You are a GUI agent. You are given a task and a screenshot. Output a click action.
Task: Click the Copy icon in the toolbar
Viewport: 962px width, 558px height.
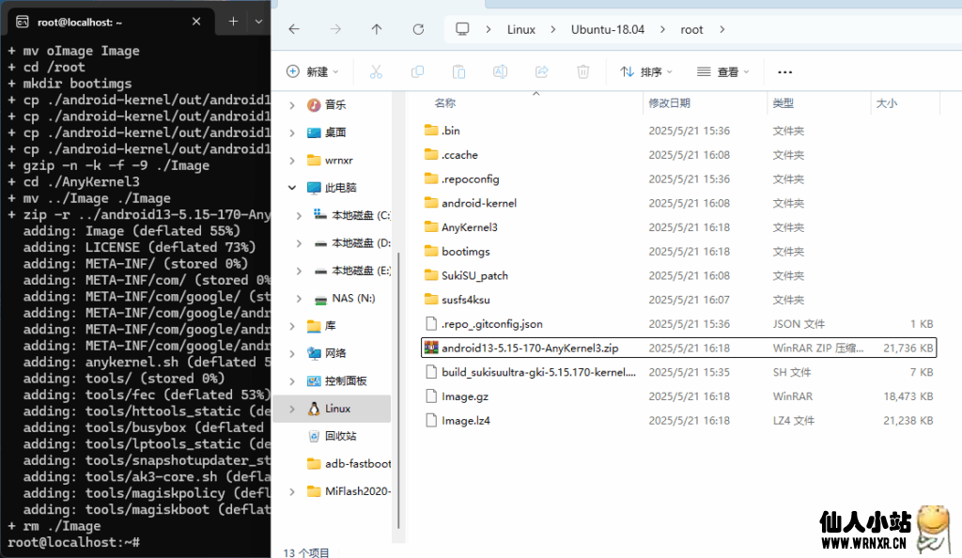[417, 71]
